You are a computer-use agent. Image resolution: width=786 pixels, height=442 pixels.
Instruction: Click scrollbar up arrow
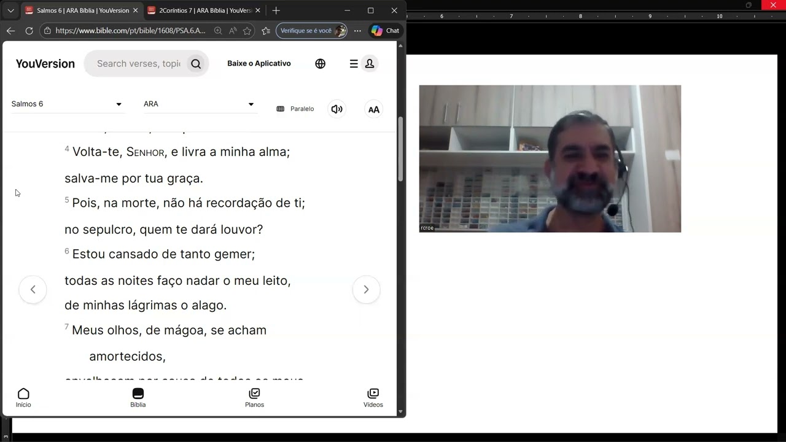pos(401,45)
